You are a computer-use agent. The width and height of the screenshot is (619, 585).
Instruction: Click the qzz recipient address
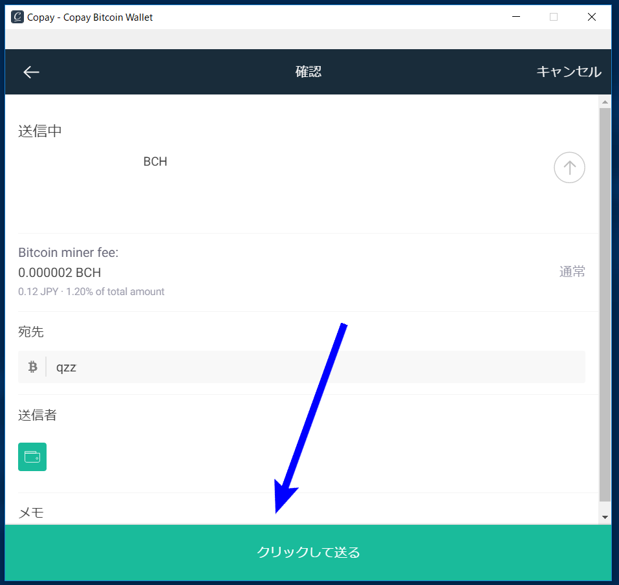(x=67, y=368)
